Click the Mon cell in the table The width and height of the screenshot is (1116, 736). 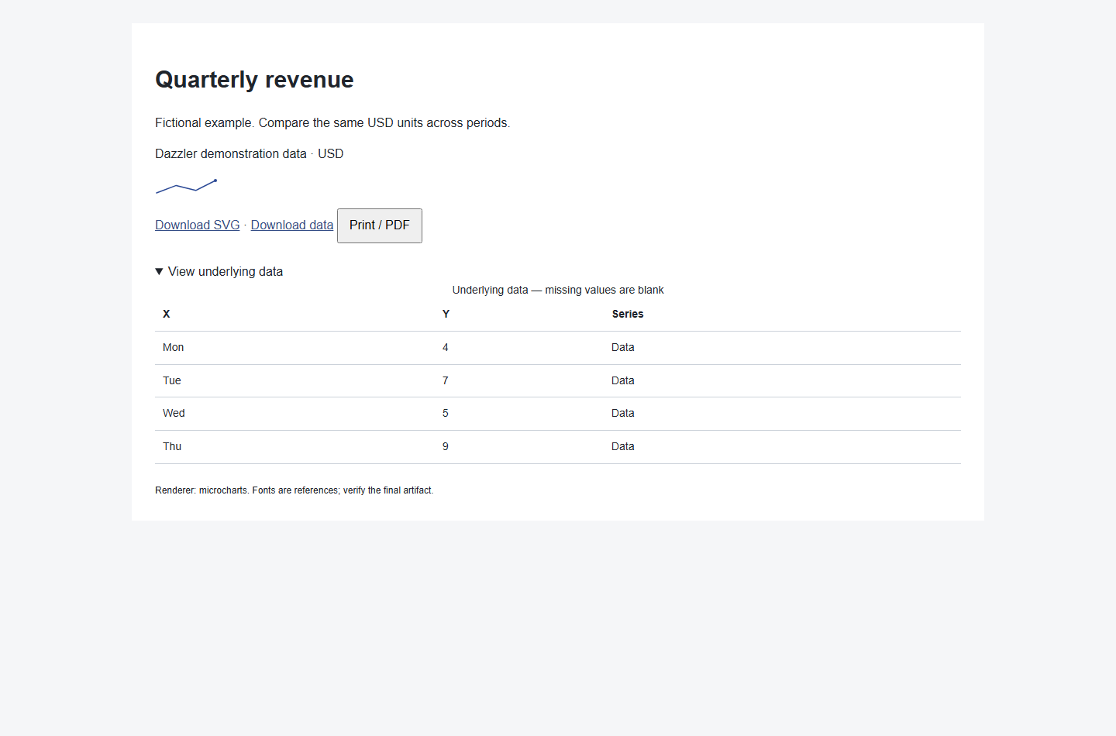(x=294, y=348)
